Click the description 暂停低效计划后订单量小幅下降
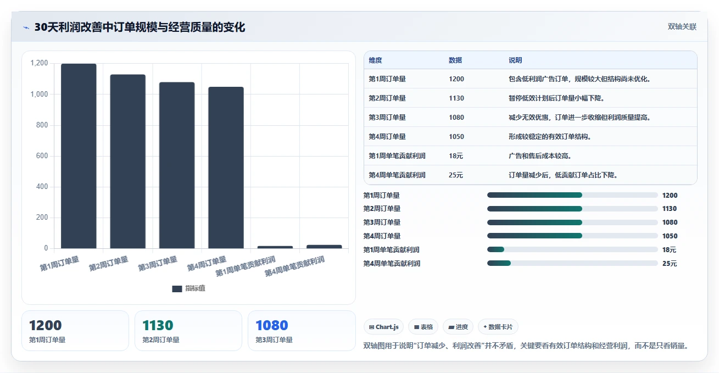This screenshot has width=719, height=373. point(556,98)
